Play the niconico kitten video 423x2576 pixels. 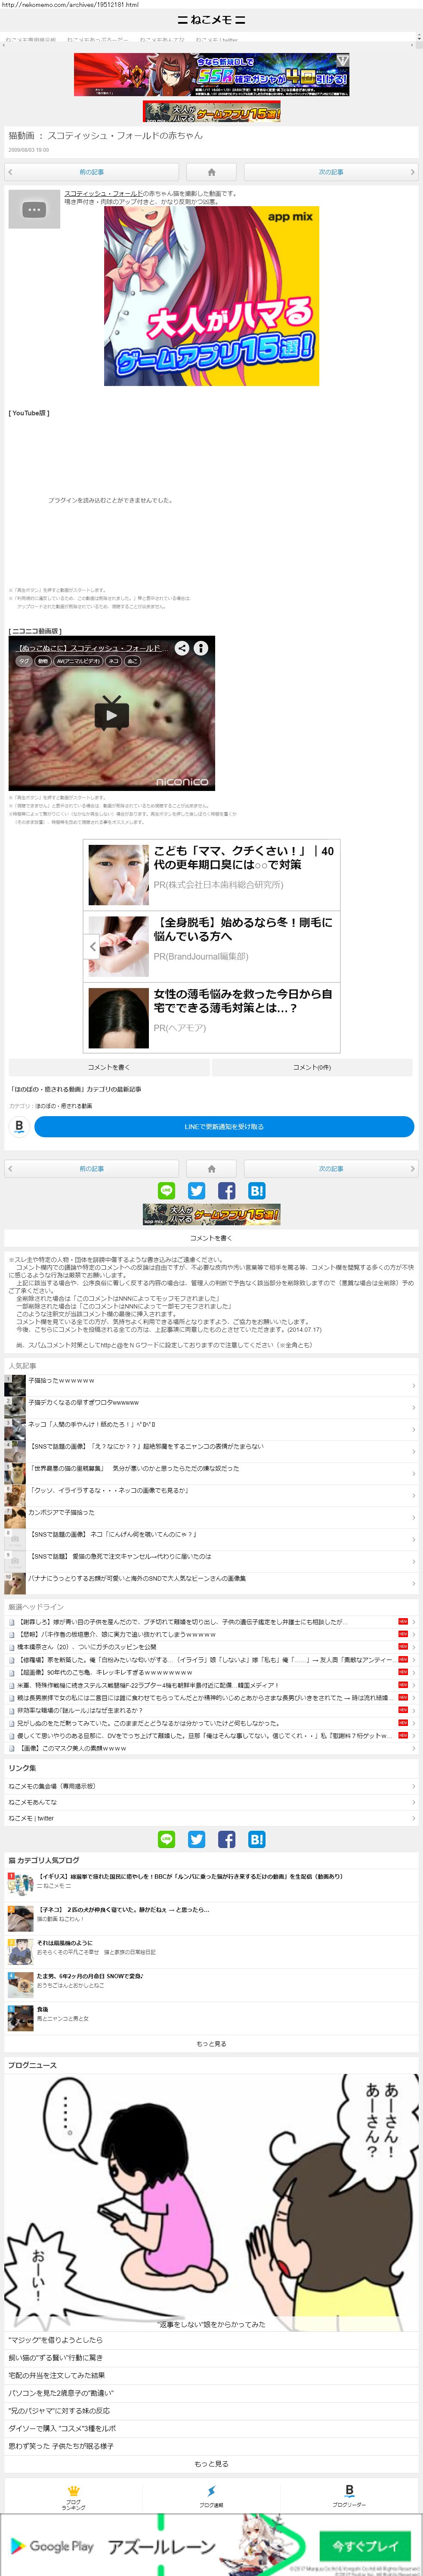[111, 714]
